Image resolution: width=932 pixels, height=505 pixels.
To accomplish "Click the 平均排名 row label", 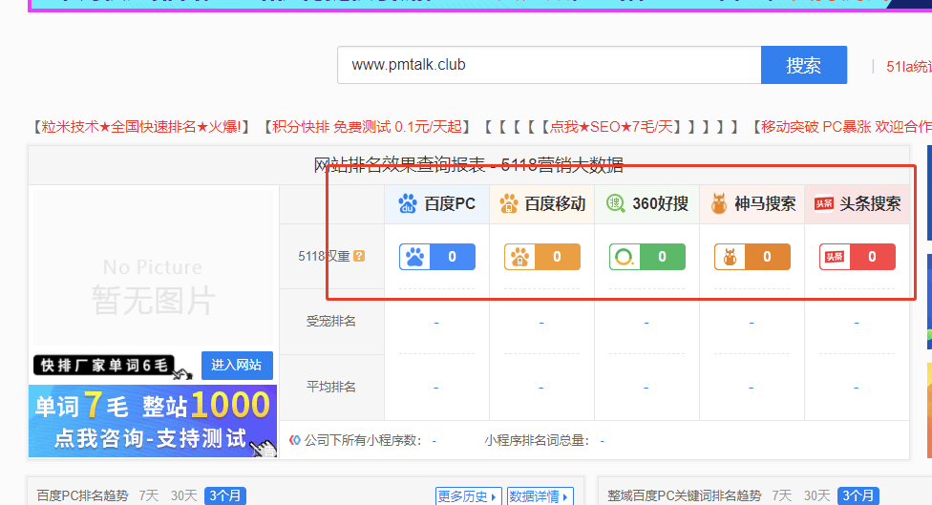I will [331, 387].
